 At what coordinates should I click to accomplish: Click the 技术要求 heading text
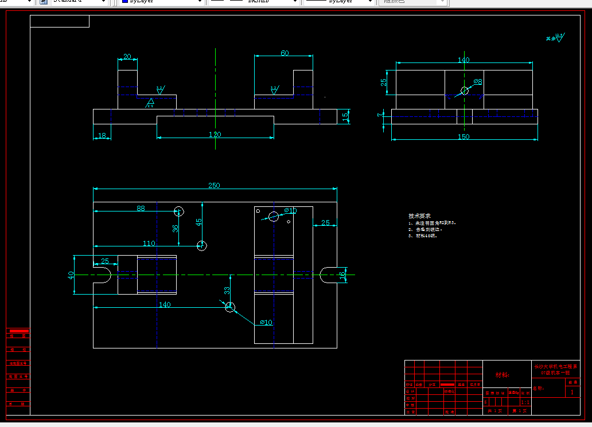[x=419, y=216]
